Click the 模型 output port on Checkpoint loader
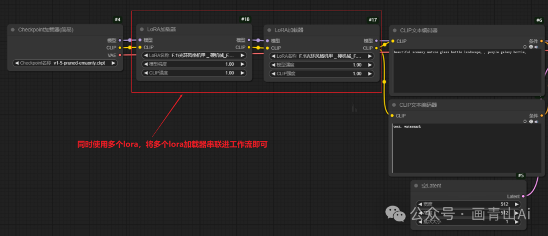Viewport: 548px width, 236px height. [x=120, y=41]
